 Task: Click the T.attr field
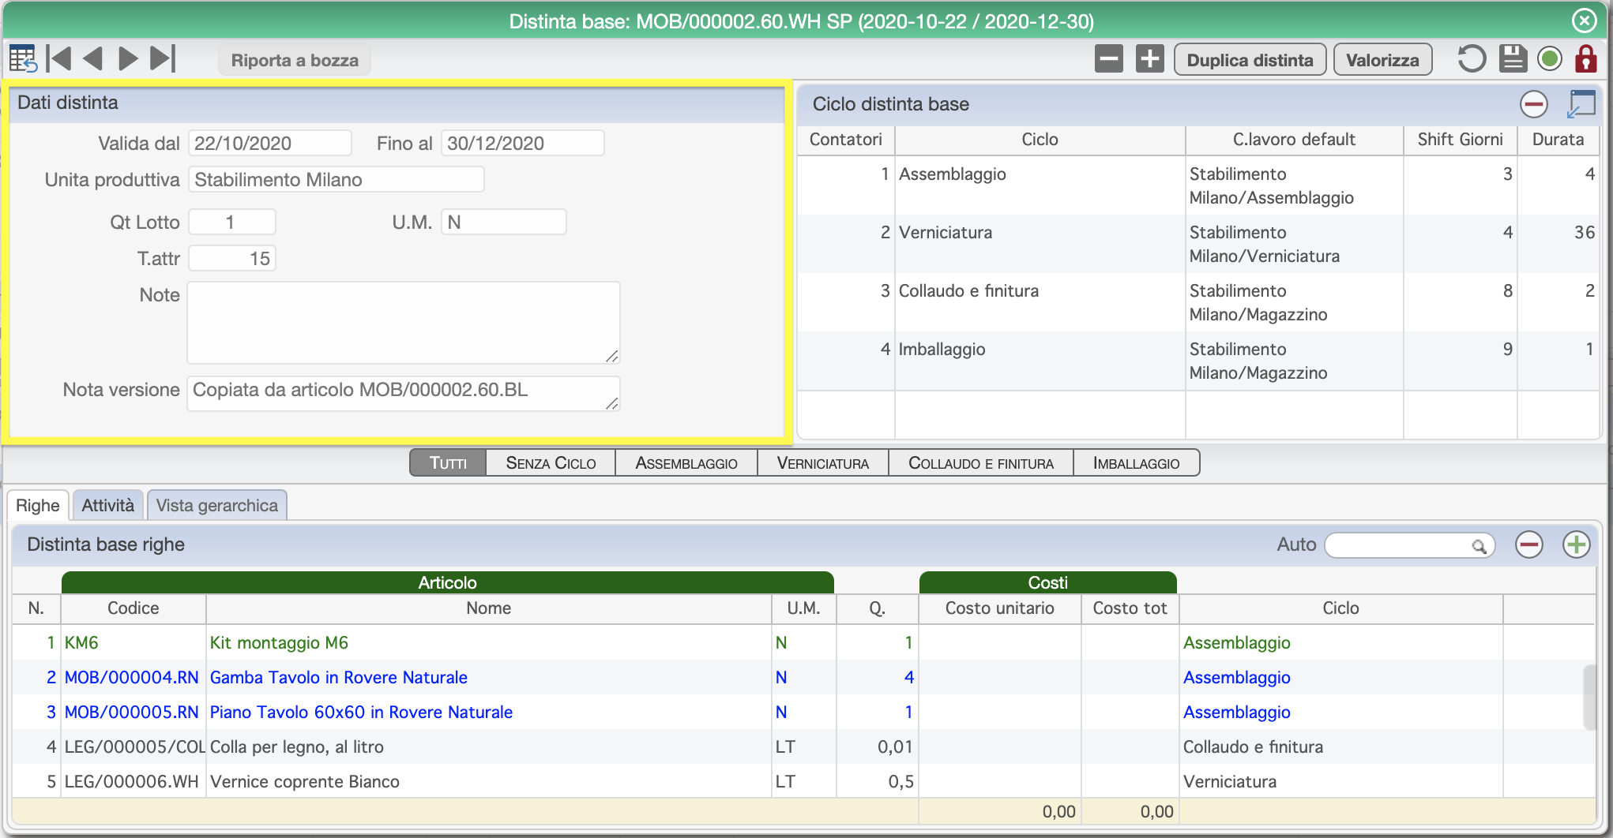pos(232,258)
